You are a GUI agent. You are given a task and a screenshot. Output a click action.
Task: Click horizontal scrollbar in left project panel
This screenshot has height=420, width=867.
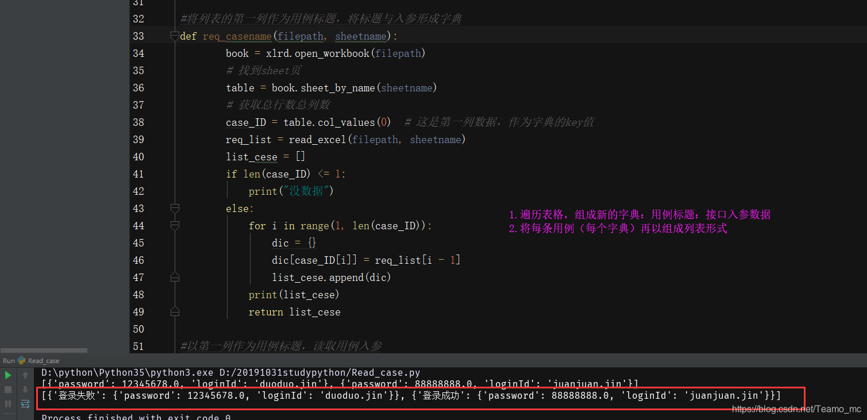pos(44,350)
